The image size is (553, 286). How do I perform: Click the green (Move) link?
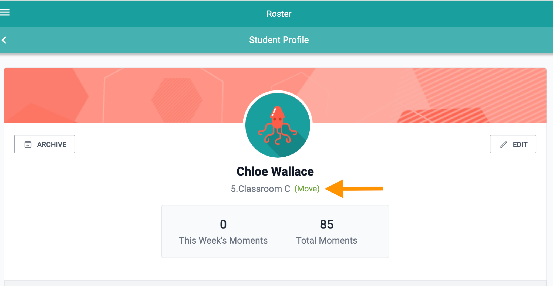(x=307, y=189)
